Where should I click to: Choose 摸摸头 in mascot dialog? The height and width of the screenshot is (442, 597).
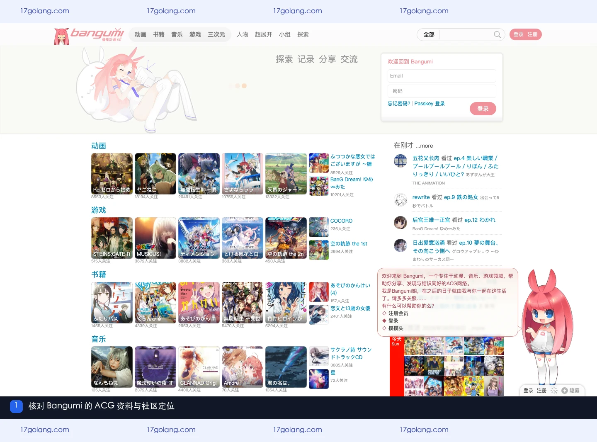[x=396, y=328]
